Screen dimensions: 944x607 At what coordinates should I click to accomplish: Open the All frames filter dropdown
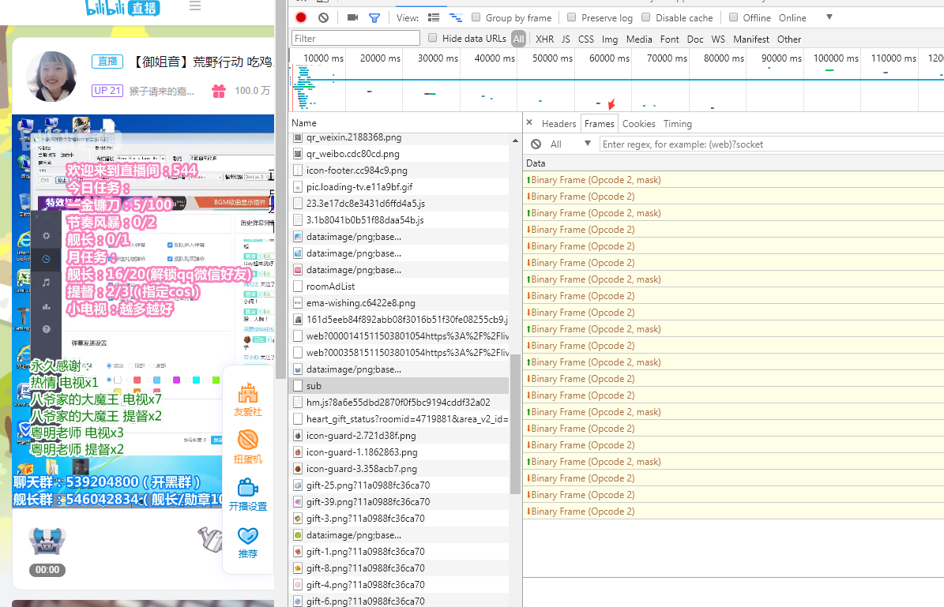click(587, 144)
